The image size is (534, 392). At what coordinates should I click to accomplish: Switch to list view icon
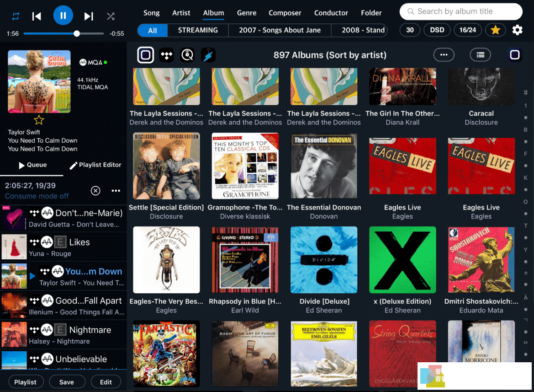[480, 54]
